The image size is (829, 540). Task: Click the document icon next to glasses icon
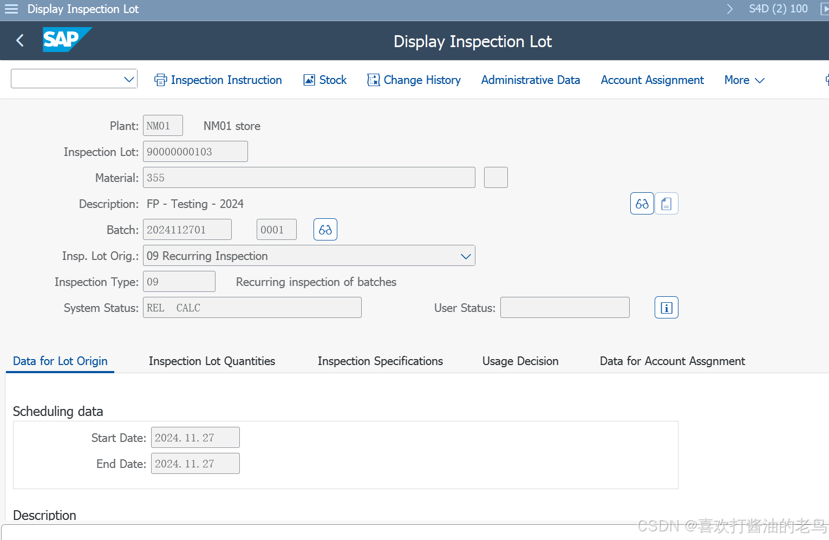click(x=667, y=204)
